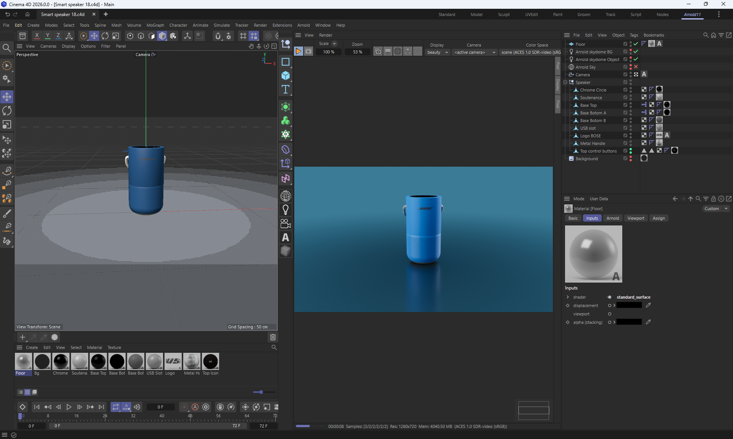Image resolution: width=733 pixels, height=439 pixels.
Task: Switch to the Sculpt layout
Action: pos(504,14)
